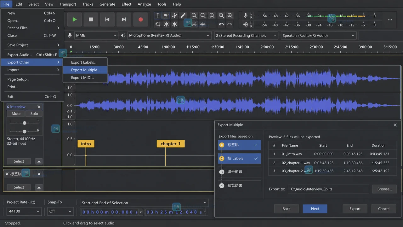Screen dimensions: 403x227
Task: Open the Snap-To Off dropdown
Action: coord(60,211)
